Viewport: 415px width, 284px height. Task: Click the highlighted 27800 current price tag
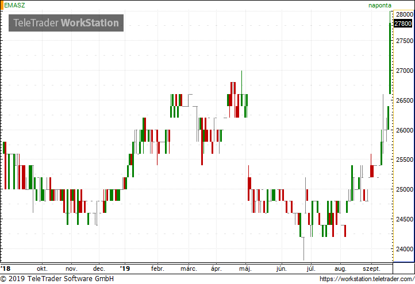(403, 24)
